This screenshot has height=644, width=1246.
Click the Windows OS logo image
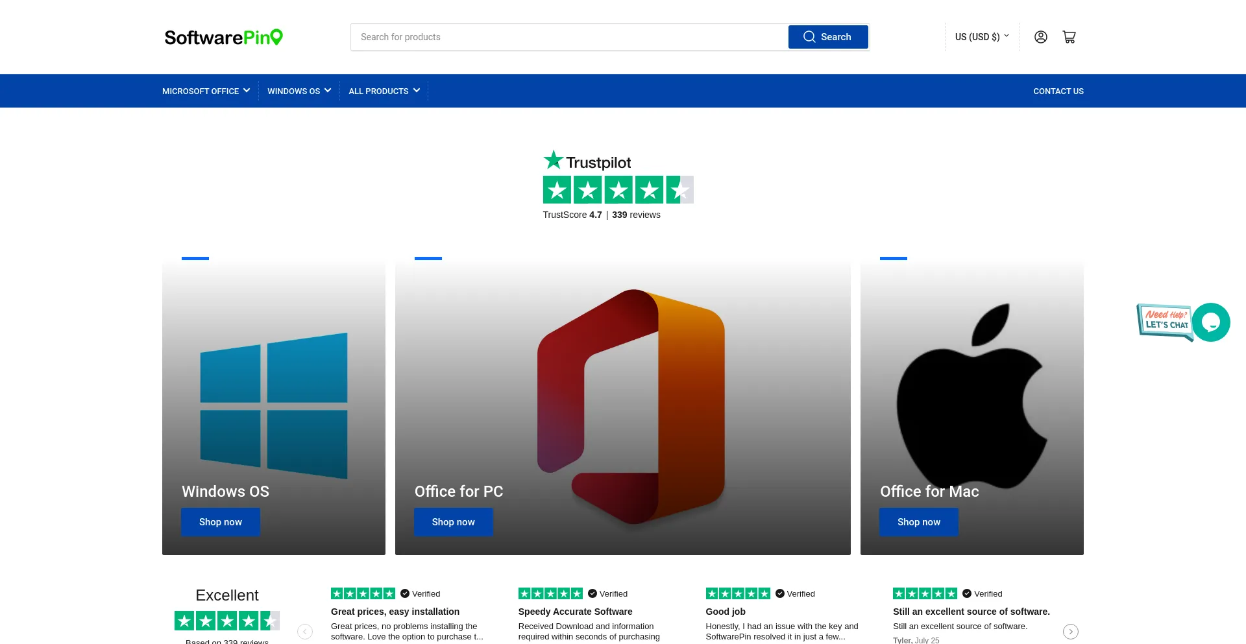pyautogui.click(x=274, y=406)
